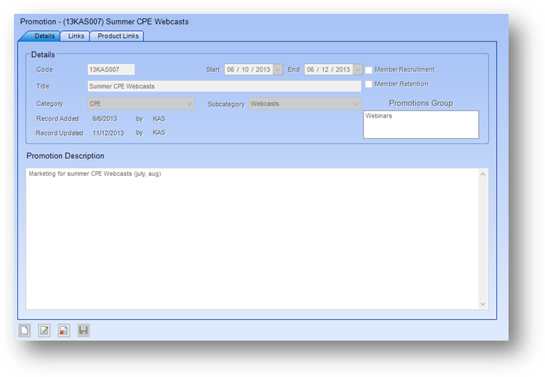Click the description scrollbar up arrow
The height and width of the screenshot is (377, 545).
(x=483, y=174)
